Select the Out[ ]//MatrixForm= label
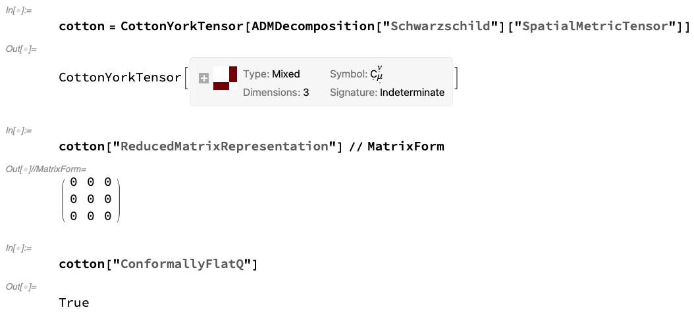The height and width of the screenshot is (312, 694). [45, 169]
